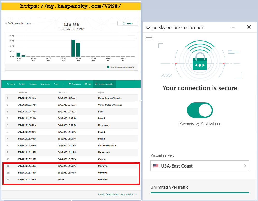
Task: Open the Kids section in navigation bar
Action: (88, 84)
